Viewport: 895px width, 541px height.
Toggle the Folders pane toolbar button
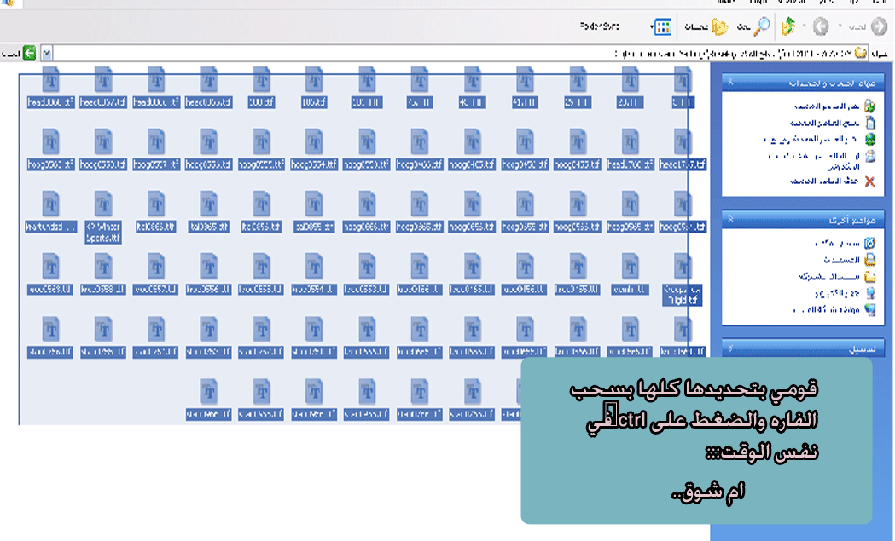pos(719,26)
